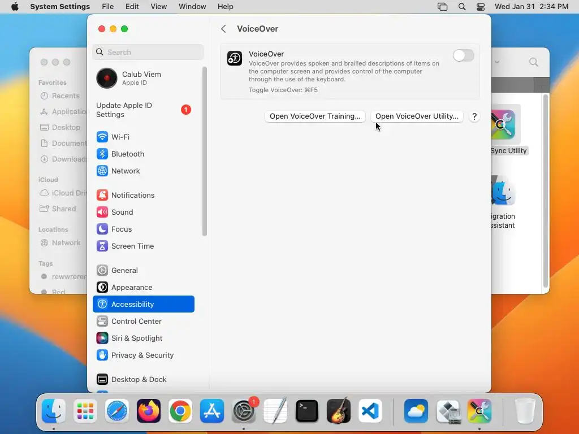
Task: Click System Settings icon in the Dock
Action: pos(244,411)
